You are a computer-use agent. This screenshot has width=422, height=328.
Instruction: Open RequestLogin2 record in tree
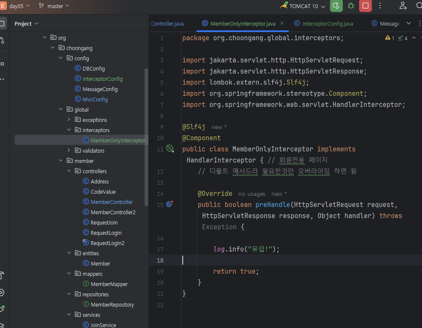104,243
